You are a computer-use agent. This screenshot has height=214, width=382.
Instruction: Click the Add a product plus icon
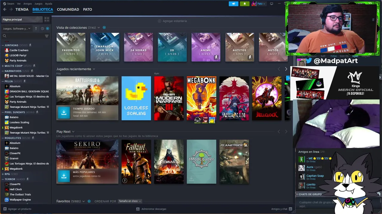point(5,209)
